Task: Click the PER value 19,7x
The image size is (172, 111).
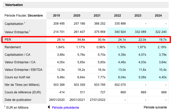Action: (163, 40)
